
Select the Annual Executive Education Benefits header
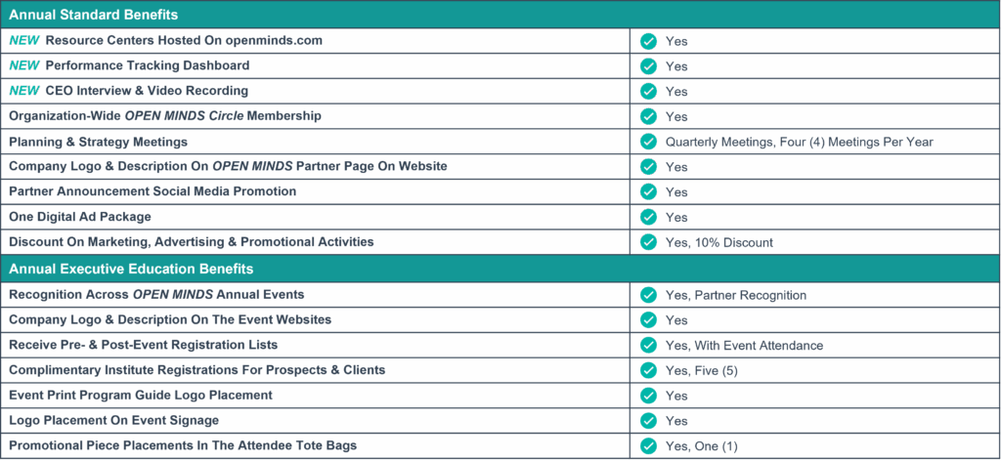(500, 269)
